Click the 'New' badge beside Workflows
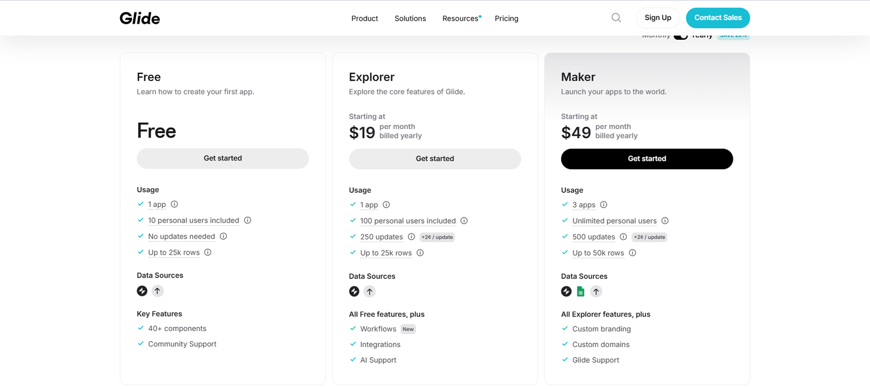 (x=408, y=329)
